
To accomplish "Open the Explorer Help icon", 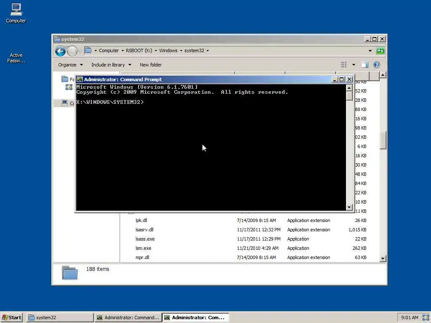I will click(377, 64).
